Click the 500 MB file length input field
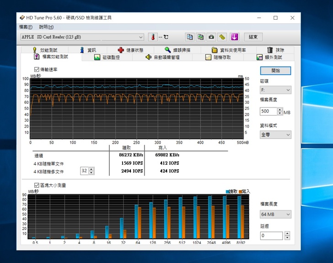 click(268, 112)
